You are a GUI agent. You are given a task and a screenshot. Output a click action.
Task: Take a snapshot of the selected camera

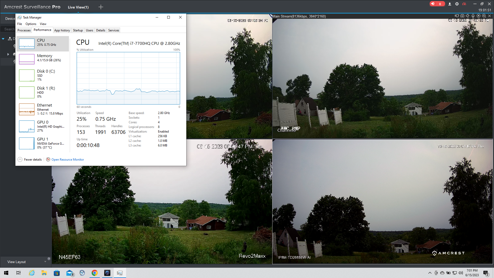pos(462,16)
